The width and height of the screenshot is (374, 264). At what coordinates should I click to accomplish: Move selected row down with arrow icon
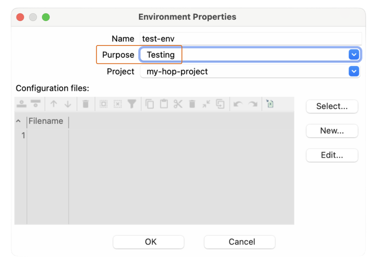click(68, 104)
